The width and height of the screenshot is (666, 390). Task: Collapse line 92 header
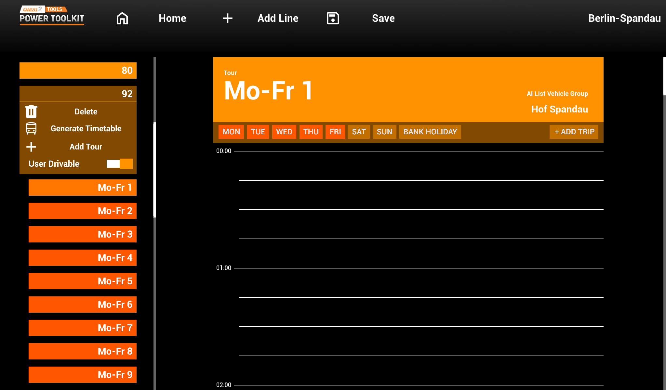(78, 94)
